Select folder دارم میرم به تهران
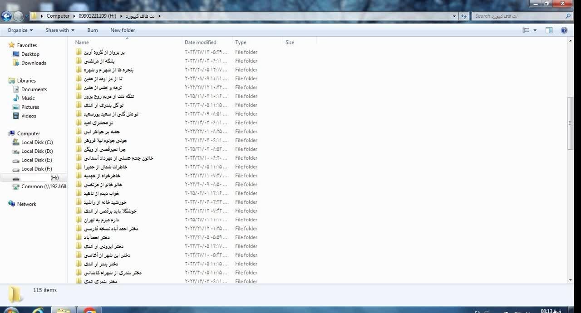The height and width of the screenshot is (313, 581). coord(101,220)
